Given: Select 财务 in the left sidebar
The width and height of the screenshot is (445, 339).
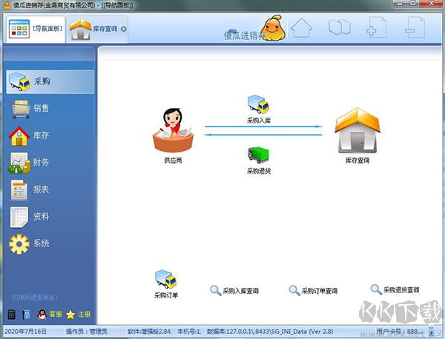Looking at the screenshot, I should click(41, 162).
